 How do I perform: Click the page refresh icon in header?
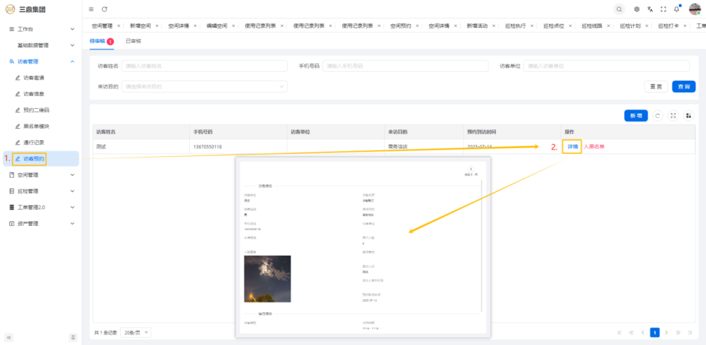104,9
